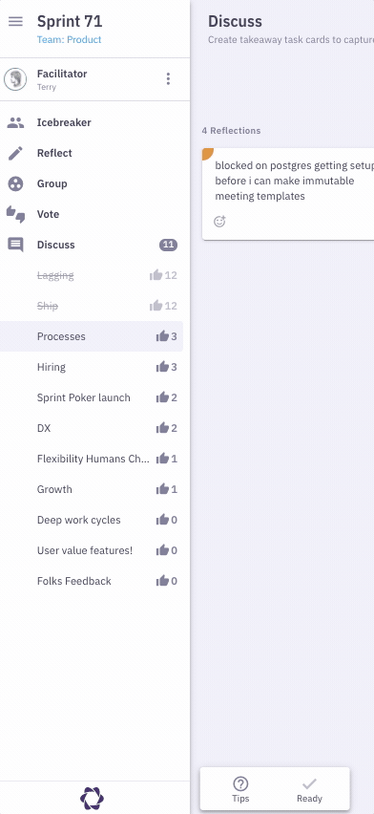
Task: Click the Vote thumbs icon
Action: (x=15, y=214)
